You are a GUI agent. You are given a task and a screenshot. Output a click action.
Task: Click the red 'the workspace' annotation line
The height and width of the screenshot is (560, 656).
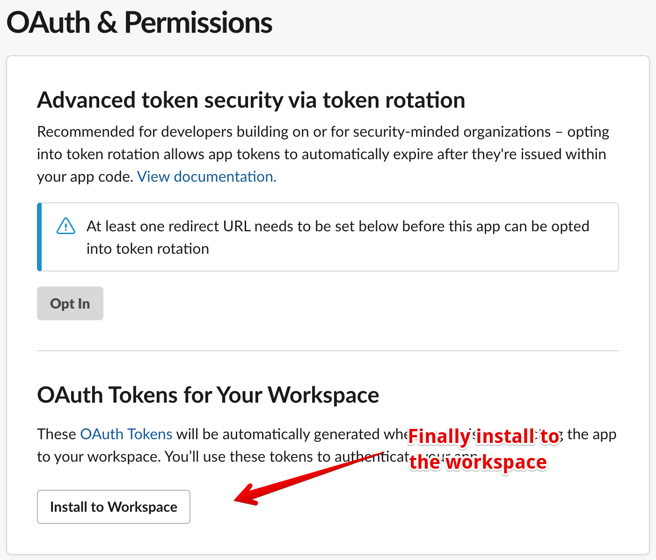click(x=478, y=462)
